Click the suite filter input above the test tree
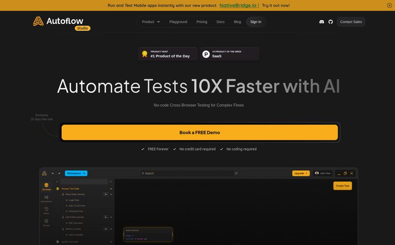395x245 pixels. coord(84,181)
